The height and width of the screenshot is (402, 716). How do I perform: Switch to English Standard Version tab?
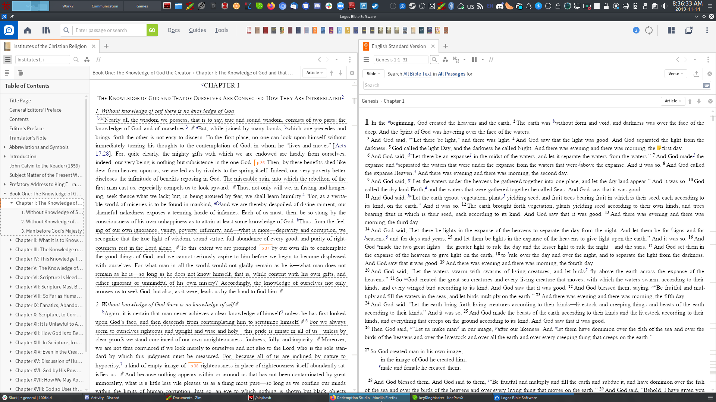click(399, 46)
